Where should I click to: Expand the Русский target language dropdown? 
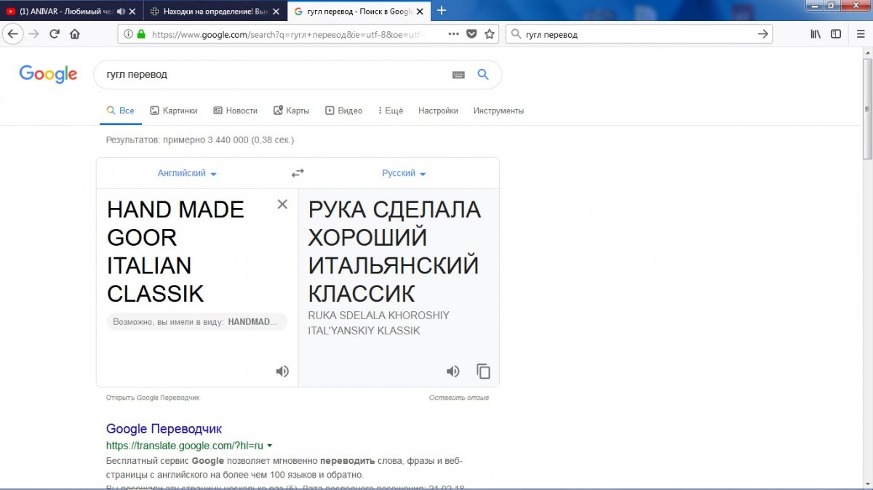coord(404,173)
